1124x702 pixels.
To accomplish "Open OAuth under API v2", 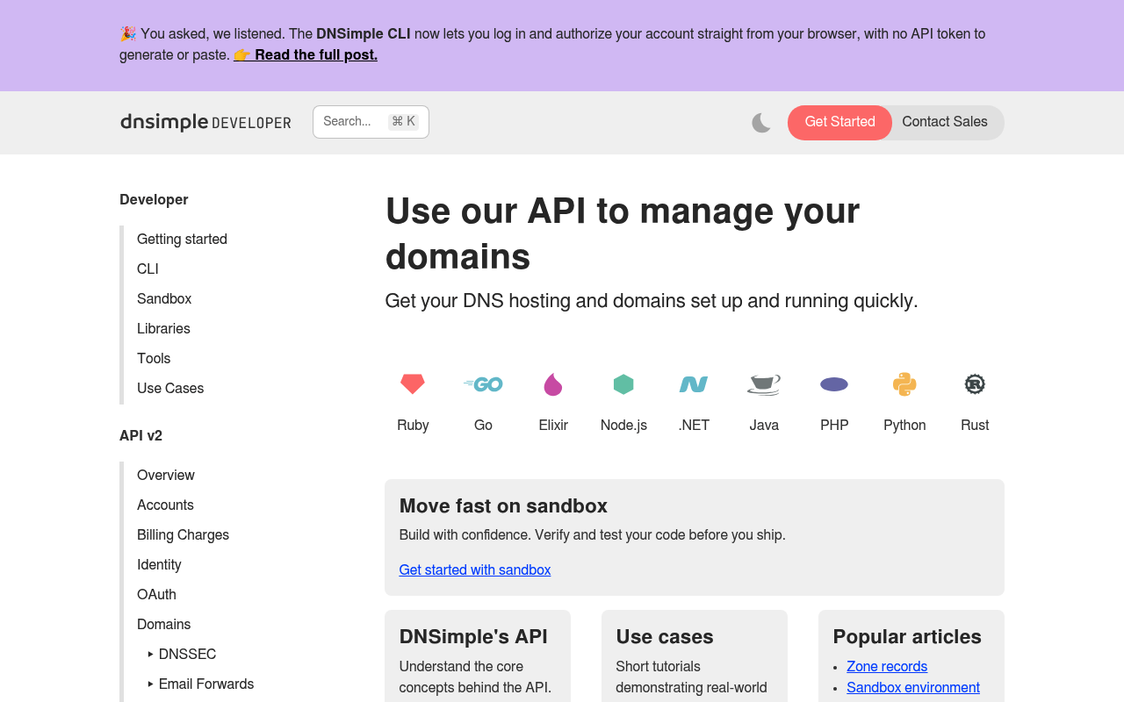I will click(156, 595).
